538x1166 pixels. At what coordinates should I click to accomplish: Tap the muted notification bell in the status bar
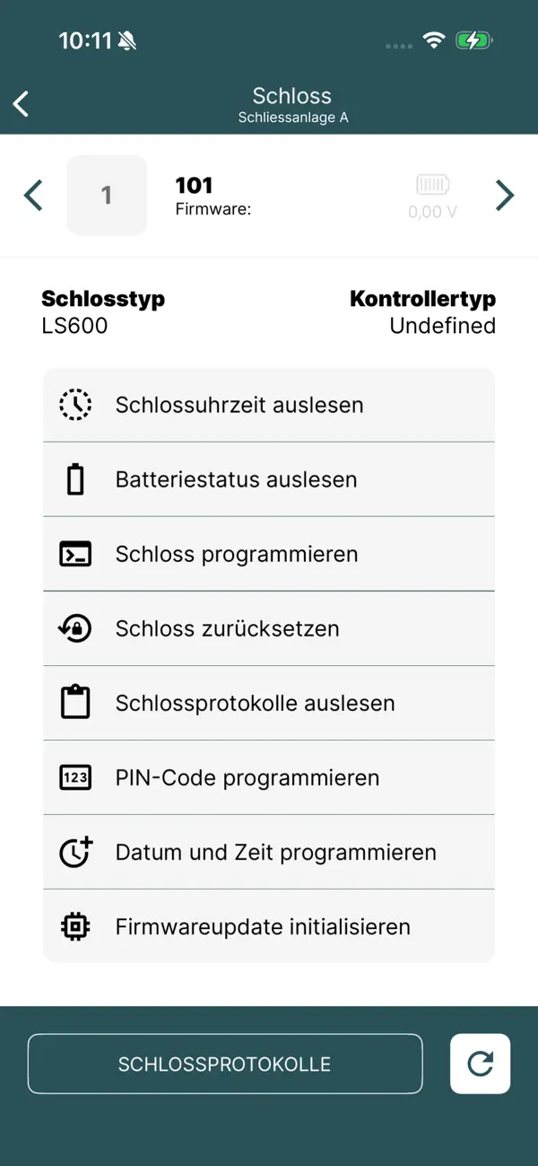tap(126, 39)
